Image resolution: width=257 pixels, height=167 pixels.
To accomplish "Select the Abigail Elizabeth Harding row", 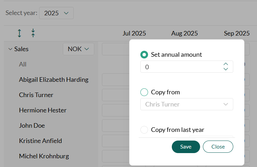I will tap(53, 80).
